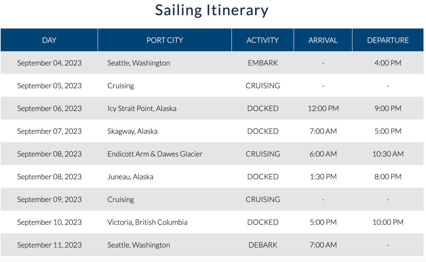Click the EMBARK activity cell
The image size is (426, 262).
(263, 63)
